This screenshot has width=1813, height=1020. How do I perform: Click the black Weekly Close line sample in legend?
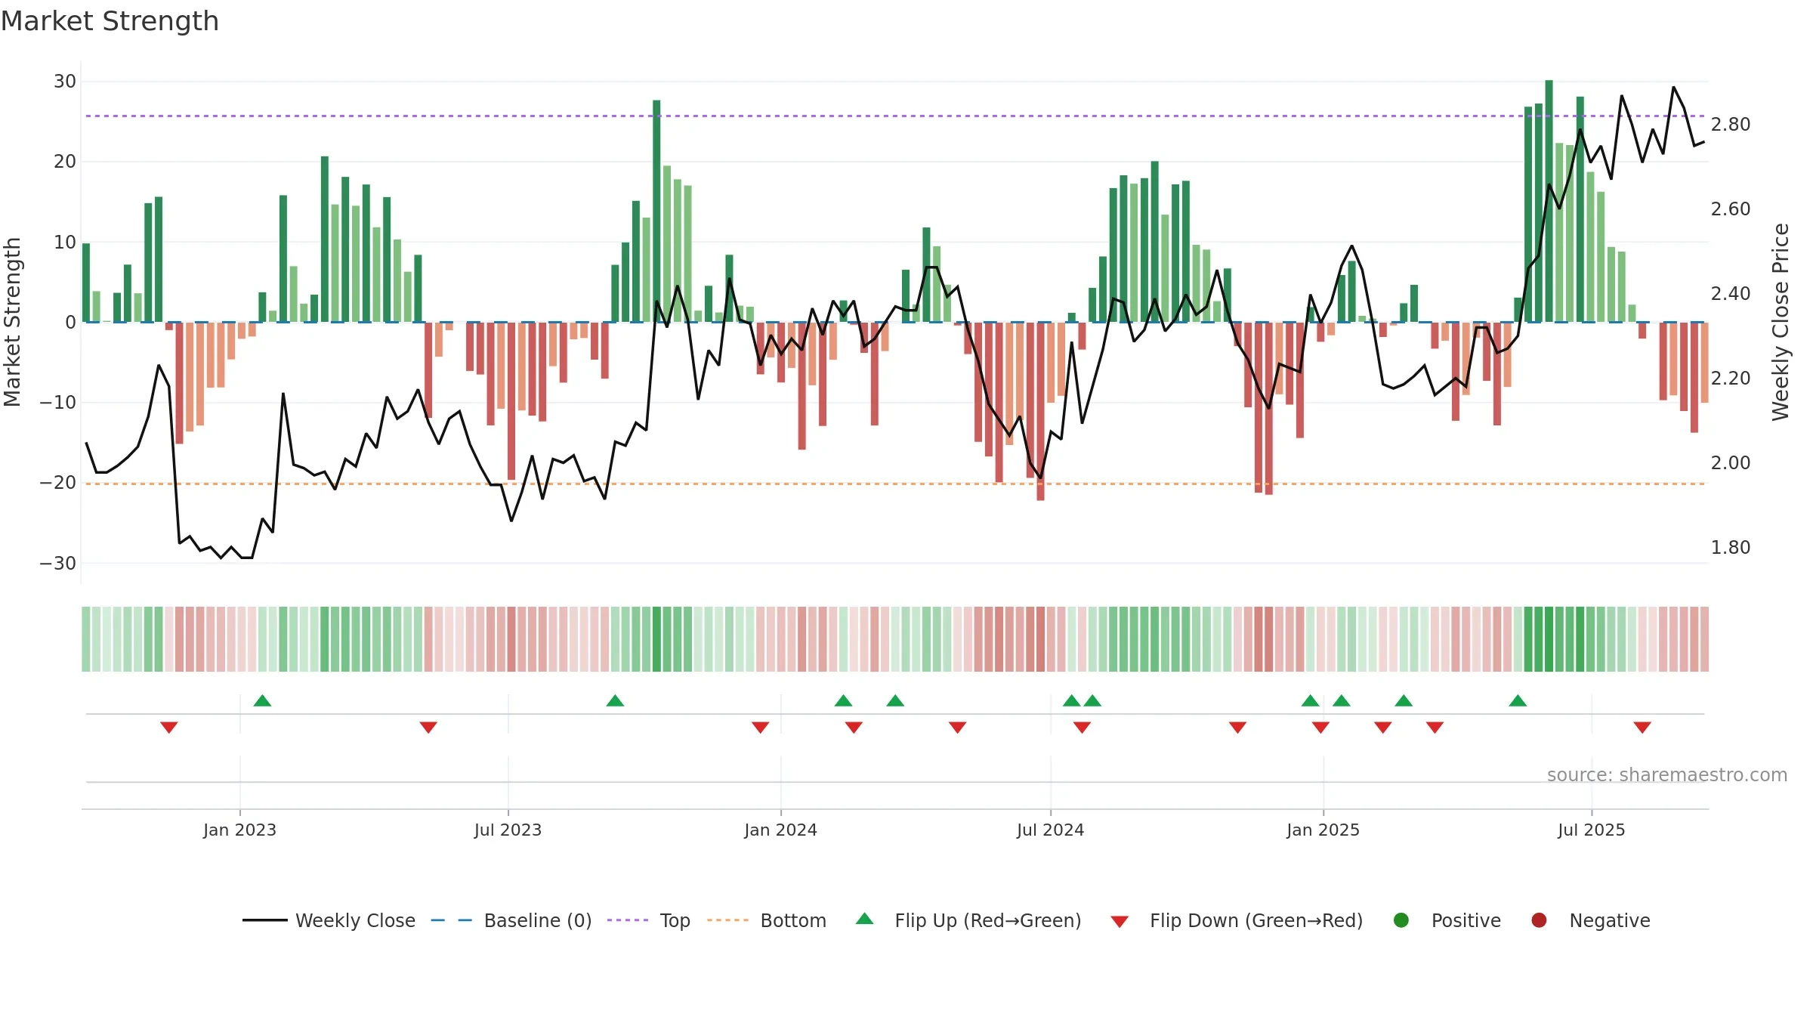pyautogui.click(x=265, y=920)
